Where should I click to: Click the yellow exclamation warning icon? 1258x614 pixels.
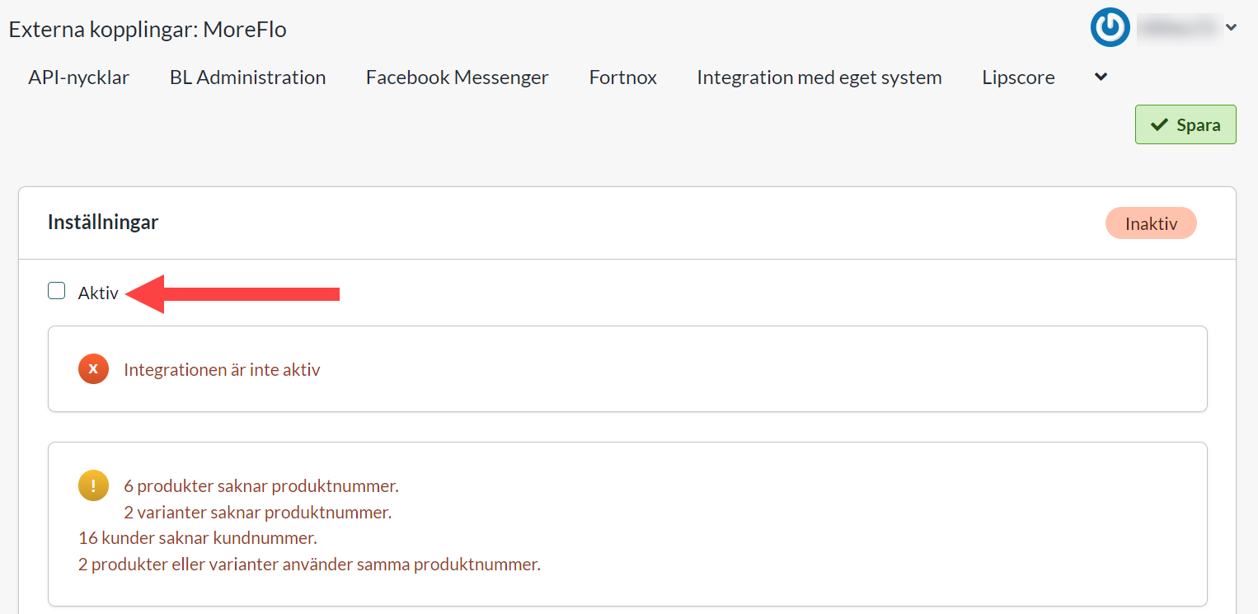[93, 485]
